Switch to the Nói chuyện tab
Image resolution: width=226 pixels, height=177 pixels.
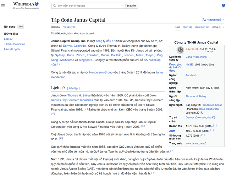click(x=69, y=27)
